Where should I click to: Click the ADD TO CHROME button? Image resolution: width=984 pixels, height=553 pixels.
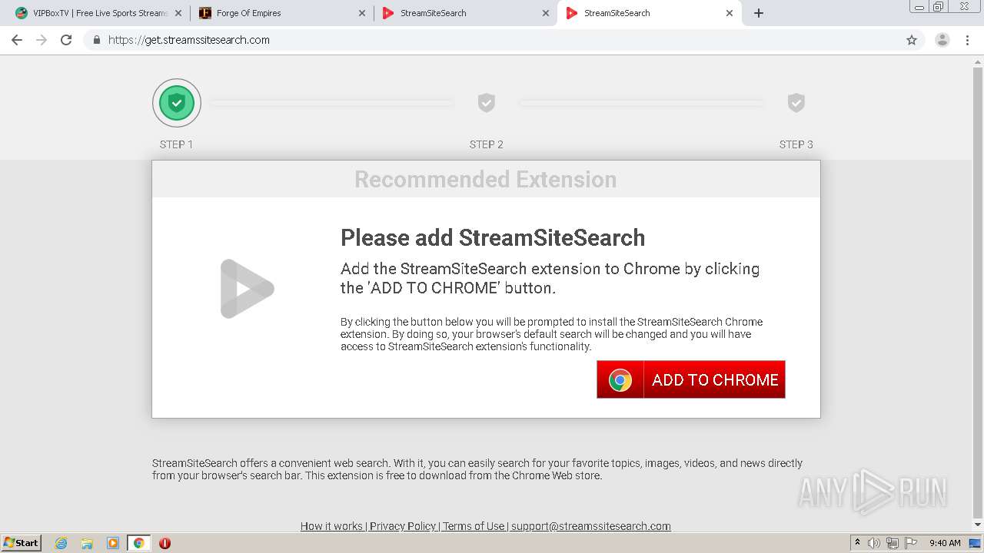coord(691,379)
